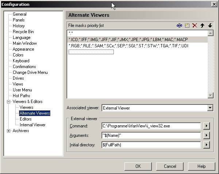The width and height of the screenshot is (219, 174).
Task: Delete the selected file mask
Action: tap(195, 25)
